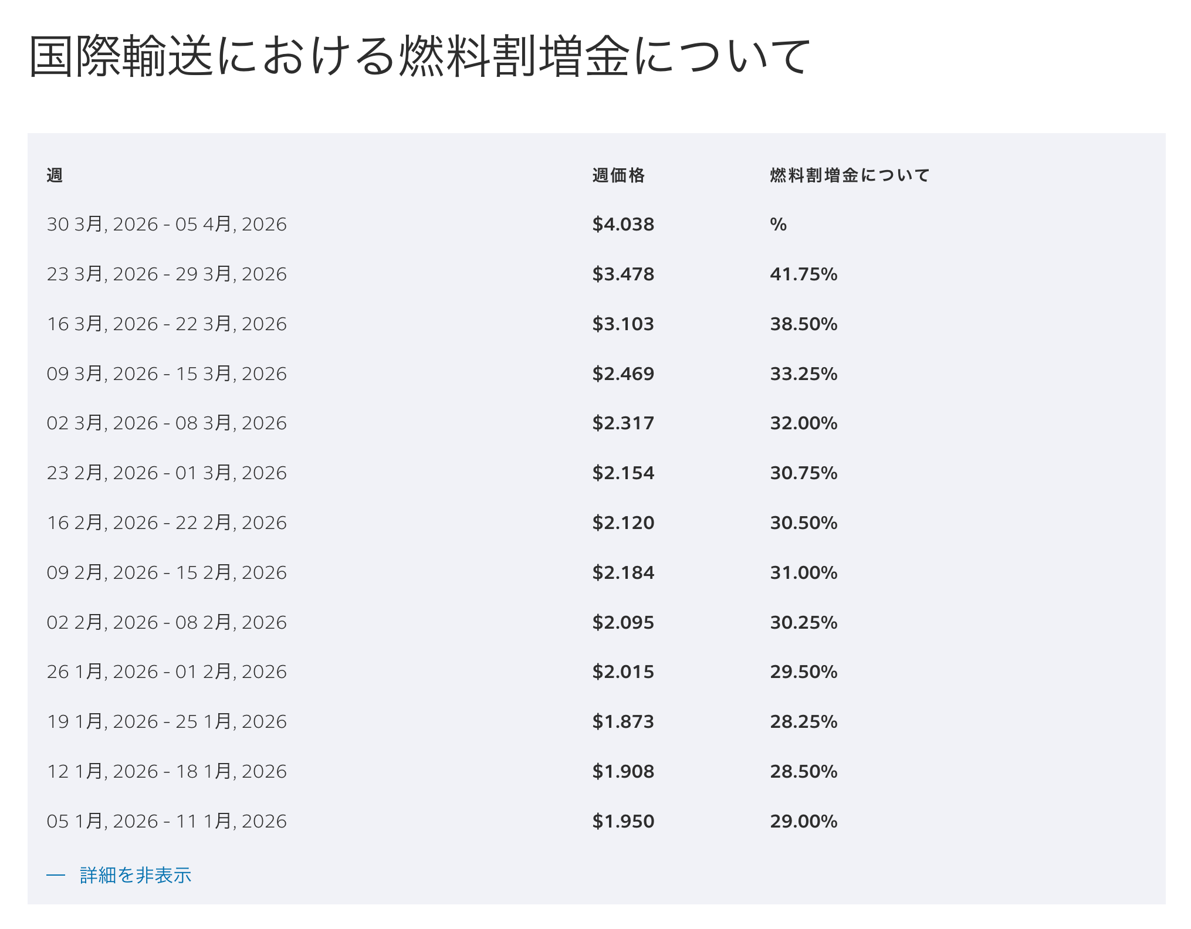Click the $2.015 price cell
Viewport: 1191px width, 929px height.
coord(623,672)
